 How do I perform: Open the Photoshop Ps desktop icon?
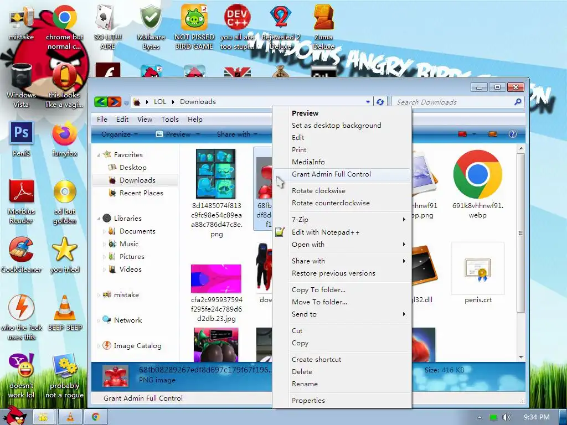(x=21, y=139)
